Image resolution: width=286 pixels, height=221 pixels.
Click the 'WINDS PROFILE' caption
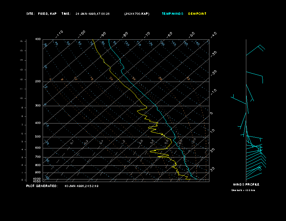pyautogui.click(x=246, y=185)
